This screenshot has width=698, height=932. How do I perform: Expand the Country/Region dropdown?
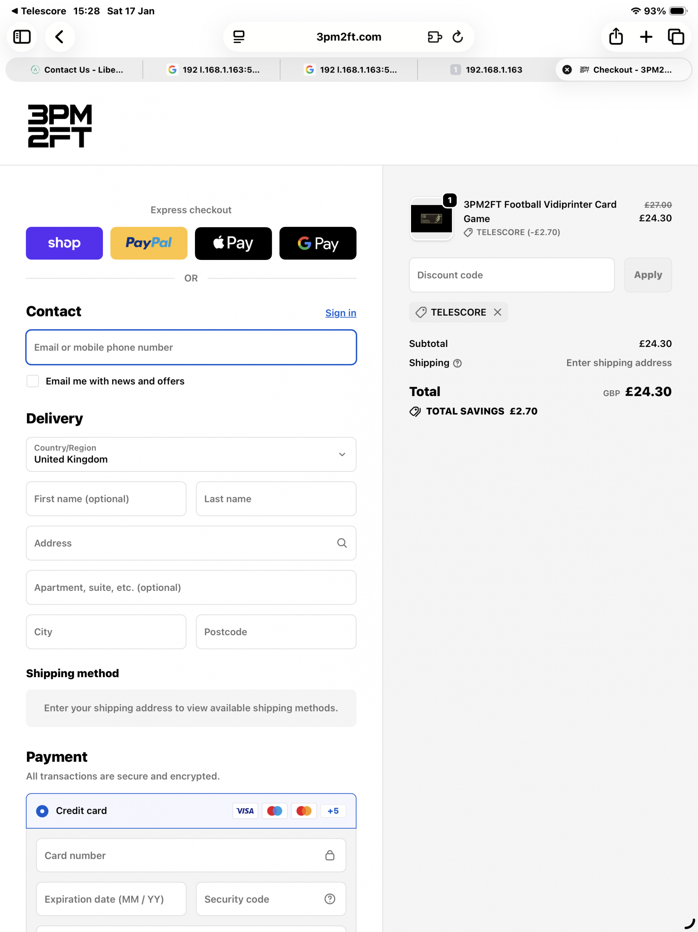point(191,454)
